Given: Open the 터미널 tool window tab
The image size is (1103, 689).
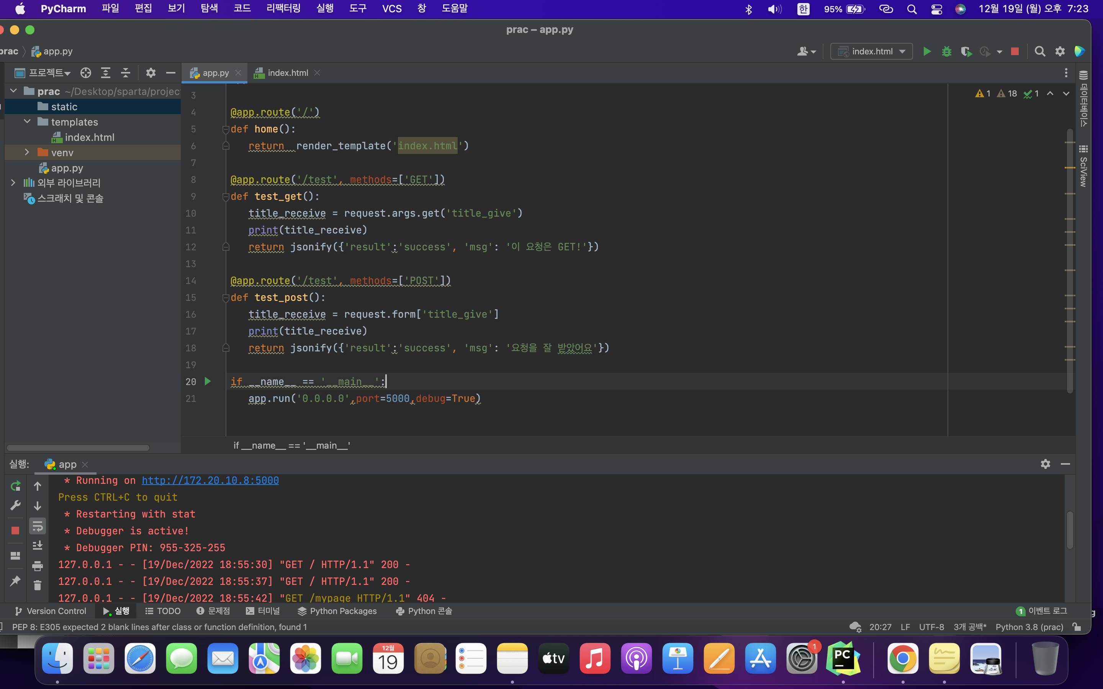Looking at the screenshot, I should point(262,611).
